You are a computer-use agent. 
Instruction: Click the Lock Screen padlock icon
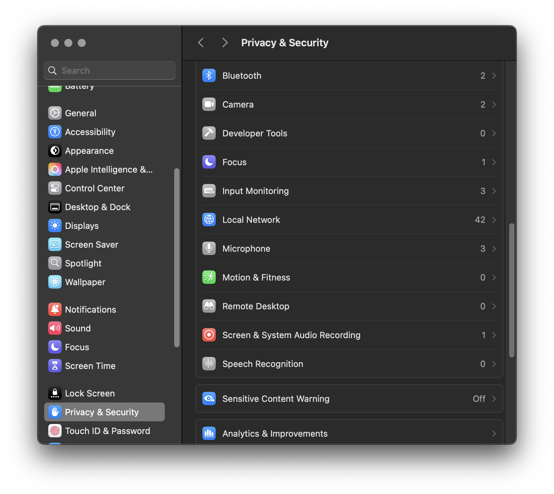(55, 393)
